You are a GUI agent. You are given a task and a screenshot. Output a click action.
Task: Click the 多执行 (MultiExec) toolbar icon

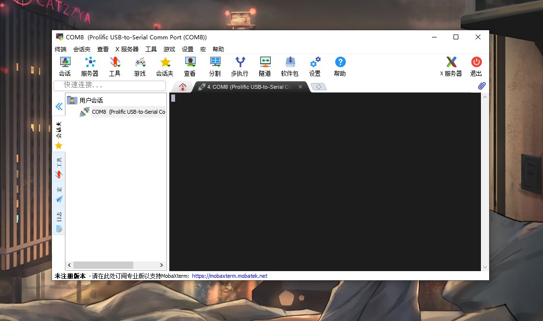[x=240, y=67]
